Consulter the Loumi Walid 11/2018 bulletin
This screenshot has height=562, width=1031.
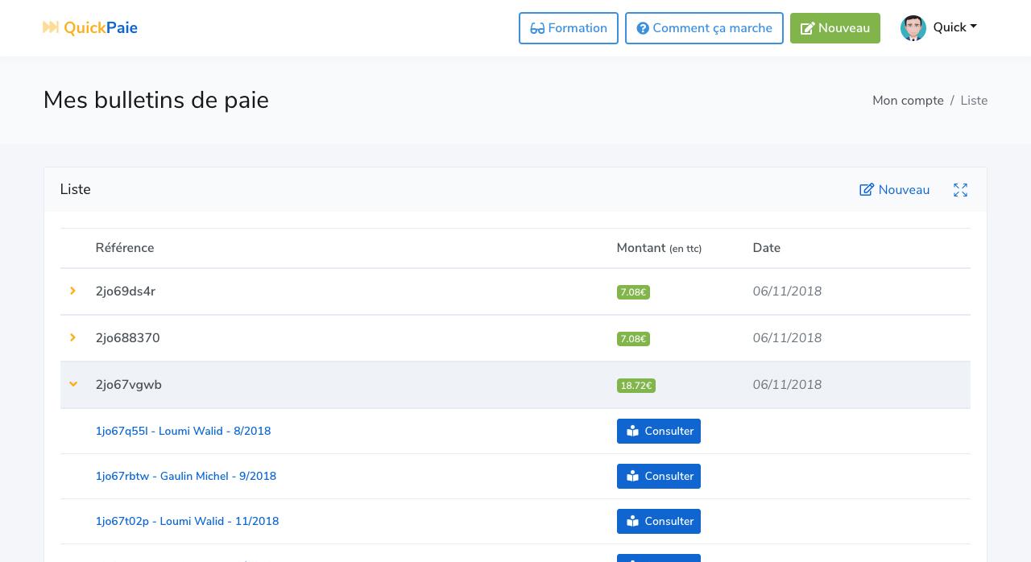[x=659, y=521]
